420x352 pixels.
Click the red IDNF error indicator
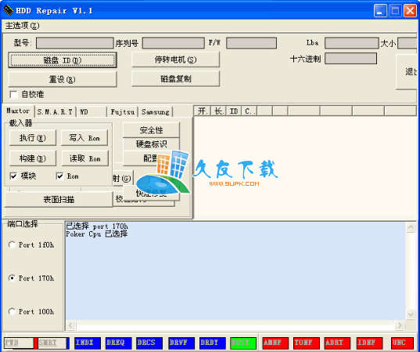(369, 343)
